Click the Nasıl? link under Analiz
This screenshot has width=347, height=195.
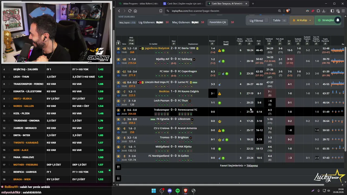pos(226,44)
